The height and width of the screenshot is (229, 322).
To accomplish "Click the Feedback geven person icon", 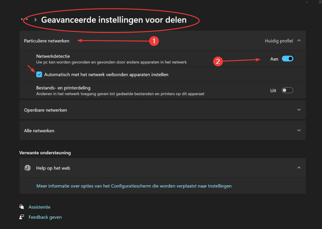I will coord(22,217).
